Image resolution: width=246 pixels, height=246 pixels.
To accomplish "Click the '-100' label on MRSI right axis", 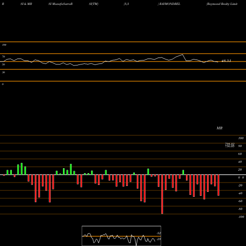I will click(241, 217).
